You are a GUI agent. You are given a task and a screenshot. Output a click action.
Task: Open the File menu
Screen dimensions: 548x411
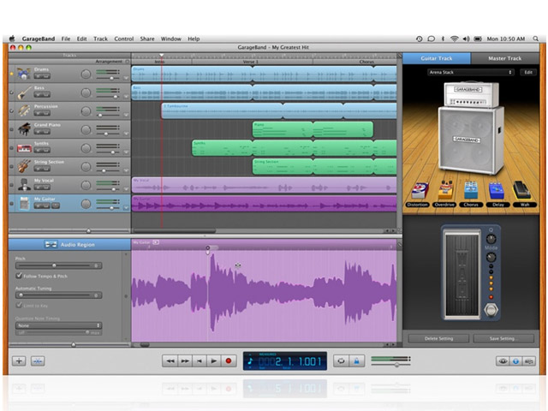(66, 39)
